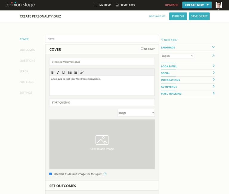Insert a bulleted list in description
229x194 pixels.
[x=70, y=72]
